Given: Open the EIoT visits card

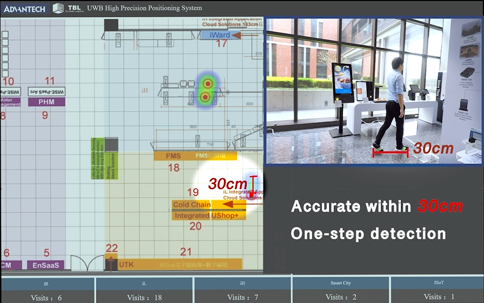Looking at the screenshot, I should coord(437,290).
